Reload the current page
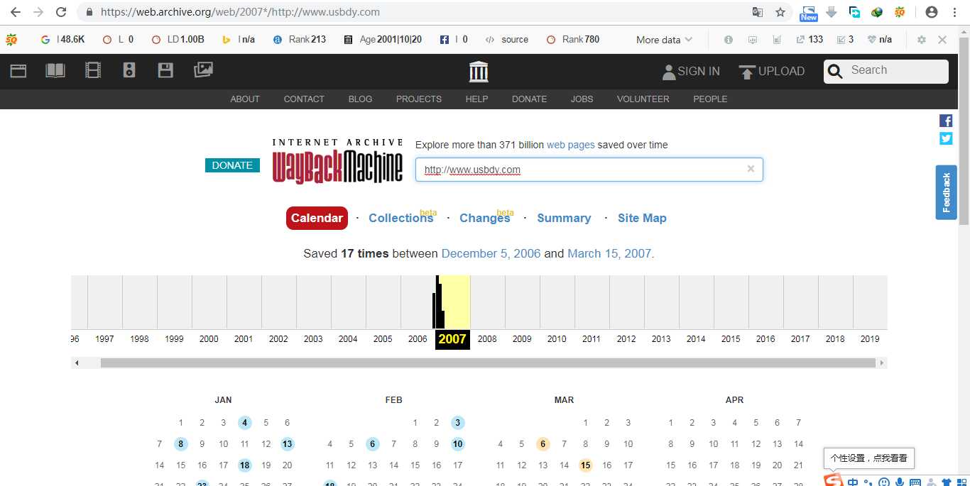The image size is (970, 486). point(61,12)
